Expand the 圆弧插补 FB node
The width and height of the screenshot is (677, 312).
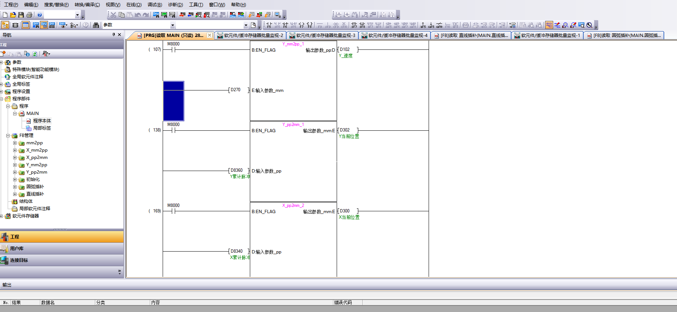pyautogui.click(x=15, y=187)
